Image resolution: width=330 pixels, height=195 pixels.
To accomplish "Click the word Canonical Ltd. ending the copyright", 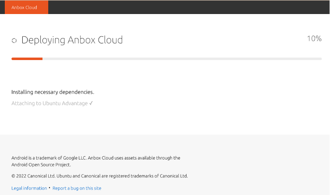I will point(173,176).
